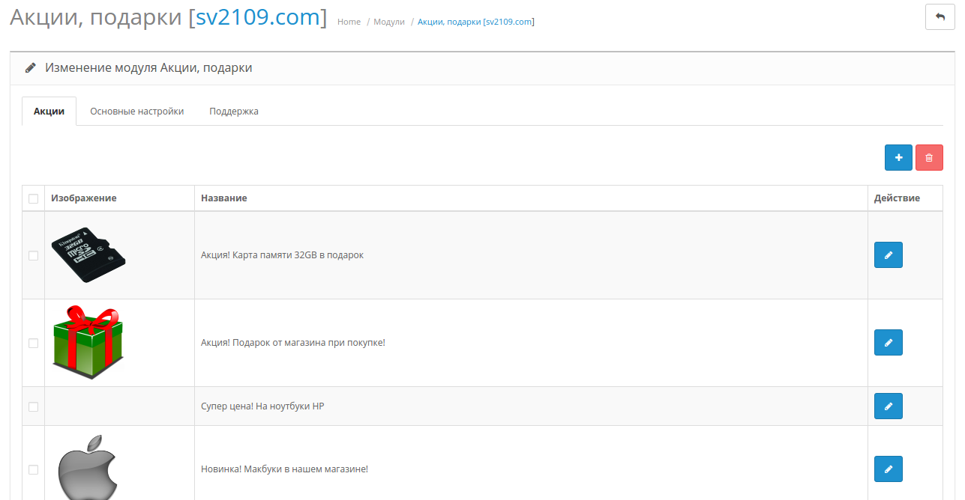Toggle the select-all checkbox in table header
965x500 pixels.
pos(33,198)
